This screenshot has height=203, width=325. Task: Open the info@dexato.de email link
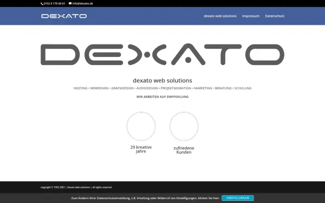click(x=83, y=4)
